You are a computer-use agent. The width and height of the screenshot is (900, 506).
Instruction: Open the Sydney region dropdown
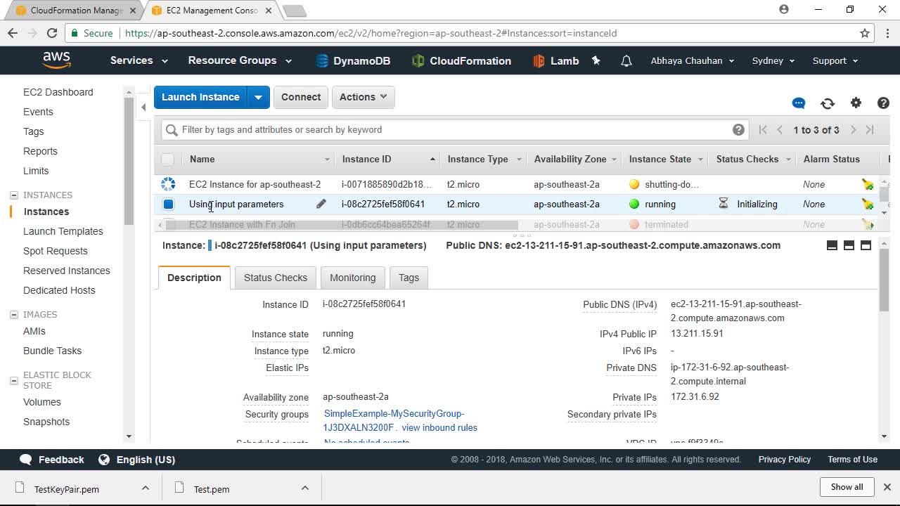773,60
